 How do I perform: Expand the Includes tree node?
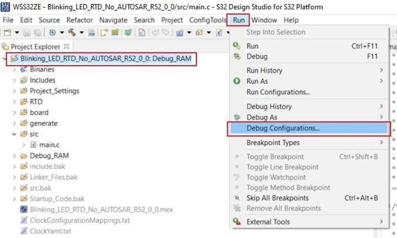14,80
